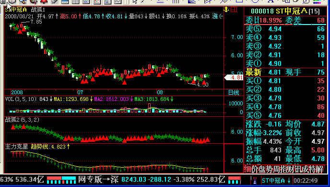Click the 07 month marker on the time axis
Viewport: 330px width, 187px height.
pos(80,92)
